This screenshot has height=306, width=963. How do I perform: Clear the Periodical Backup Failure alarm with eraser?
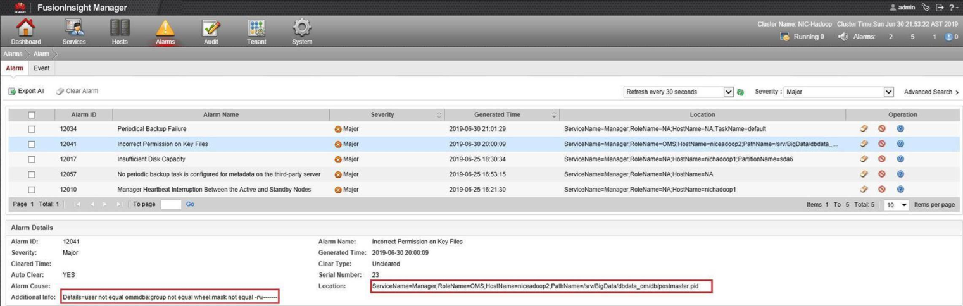tap(864, 128)
